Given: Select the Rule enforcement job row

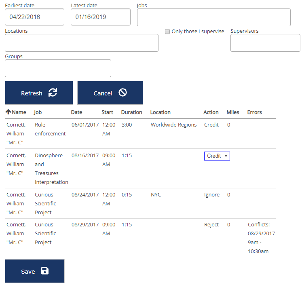Looking at the screenshot, I should [x=50, y=129].
